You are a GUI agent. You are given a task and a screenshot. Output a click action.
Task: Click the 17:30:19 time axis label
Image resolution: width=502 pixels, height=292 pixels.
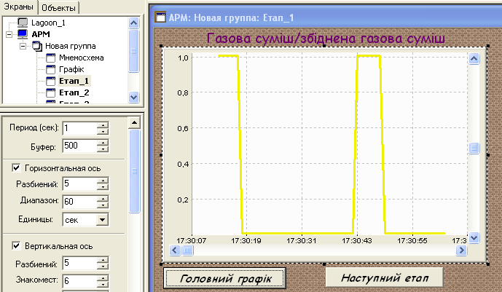tap(246, 240)
